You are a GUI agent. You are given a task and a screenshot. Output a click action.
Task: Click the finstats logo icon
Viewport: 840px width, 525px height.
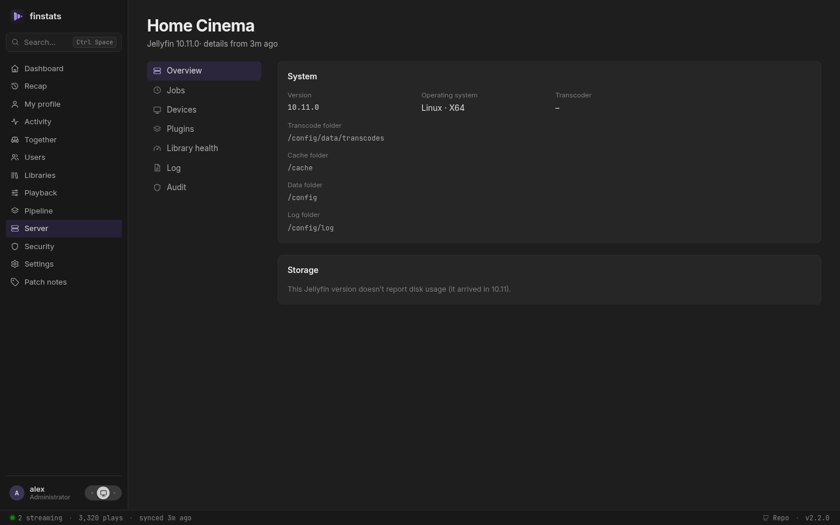17,16
